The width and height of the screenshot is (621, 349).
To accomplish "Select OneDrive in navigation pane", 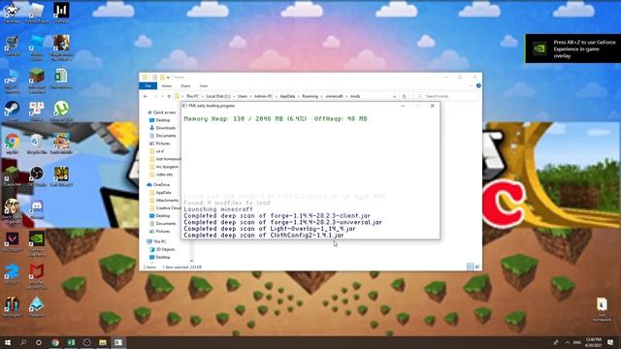I will coord(158,185).
